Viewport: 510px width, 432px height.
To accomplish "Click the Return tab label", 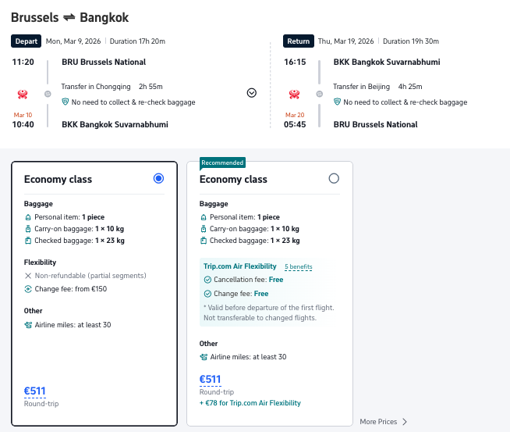I will (298, 41).
